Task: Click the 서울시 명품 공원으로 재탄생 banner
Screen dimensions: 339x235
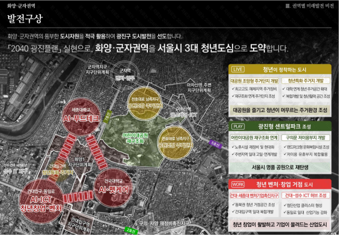Action: pyautogui.click(x=280, y=167)
